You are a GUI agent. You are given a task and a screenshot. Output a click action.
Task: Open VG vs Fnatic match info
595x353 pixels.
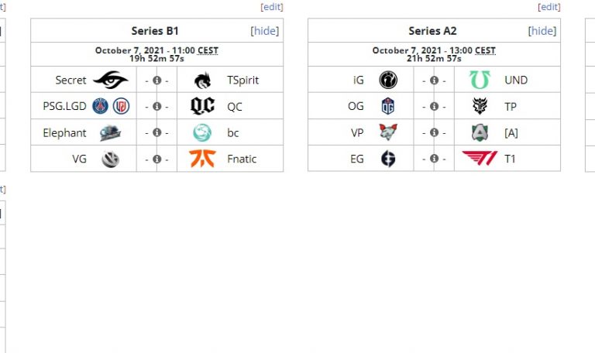[156, 159]
